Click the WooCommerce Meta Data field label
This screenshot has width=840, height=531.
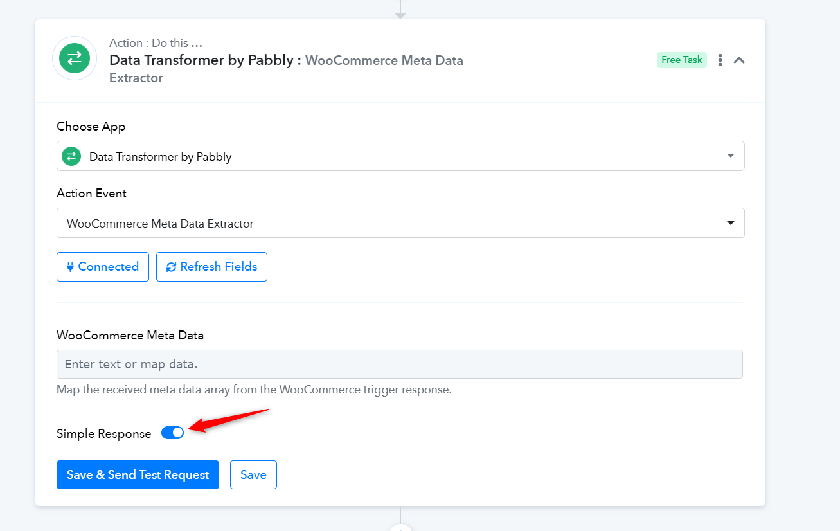pos(130,335)
